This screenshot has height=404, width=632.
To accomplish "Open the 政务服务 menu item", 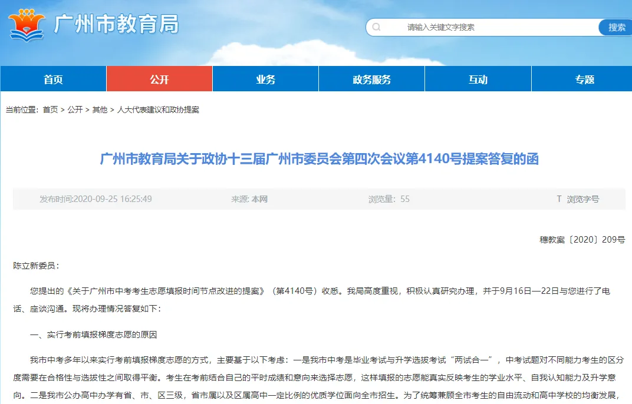I will [x=371, y=79].
